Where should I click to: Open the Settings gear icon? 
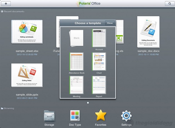[x=126, y=116]
